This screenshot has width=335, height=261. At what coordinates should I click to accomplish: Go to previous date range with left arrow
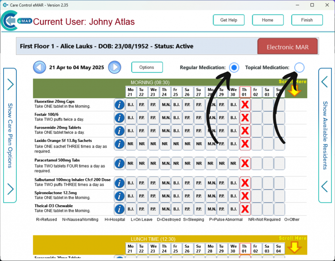tap(39, 67)
